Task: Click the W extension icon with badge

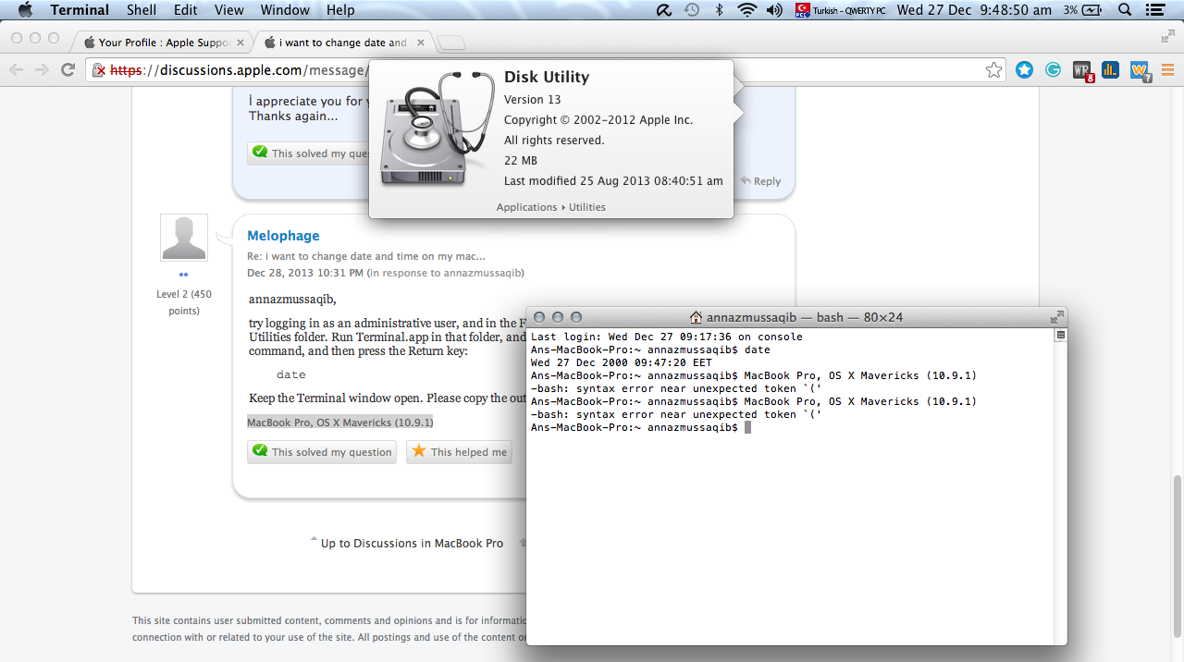Action: (x=1140, y=70)
